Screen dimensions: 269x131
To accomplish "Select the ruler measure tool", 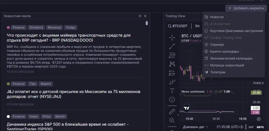I will [x=172, y=111].
